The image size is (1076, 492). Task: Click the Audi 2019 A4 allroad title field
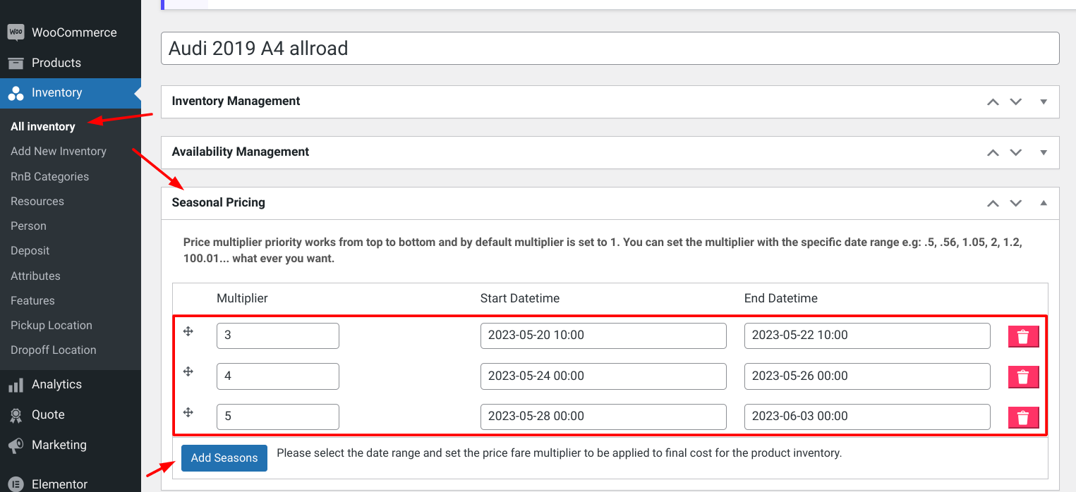[610, 49]
